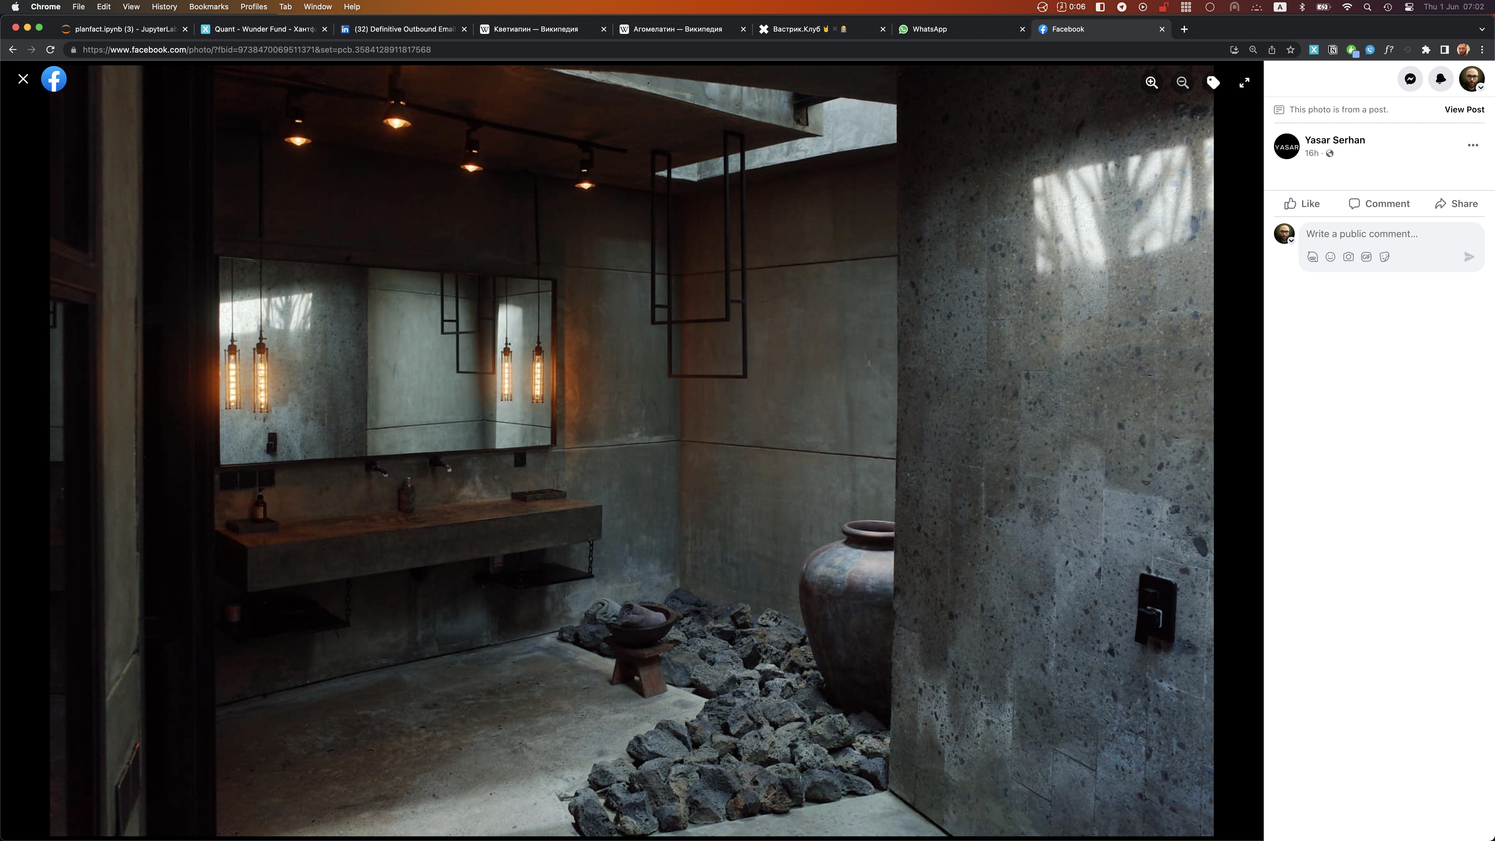Zoom out of the Facebook photo
This screenshot has height=841, width=1495.
point(1182,82)
